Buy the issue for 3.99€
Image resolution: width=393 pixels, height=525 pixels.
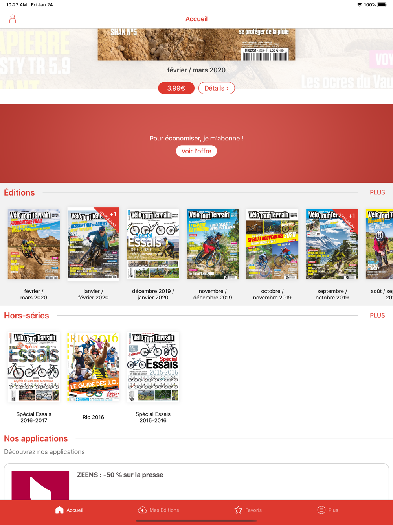(x=176, y=88)
